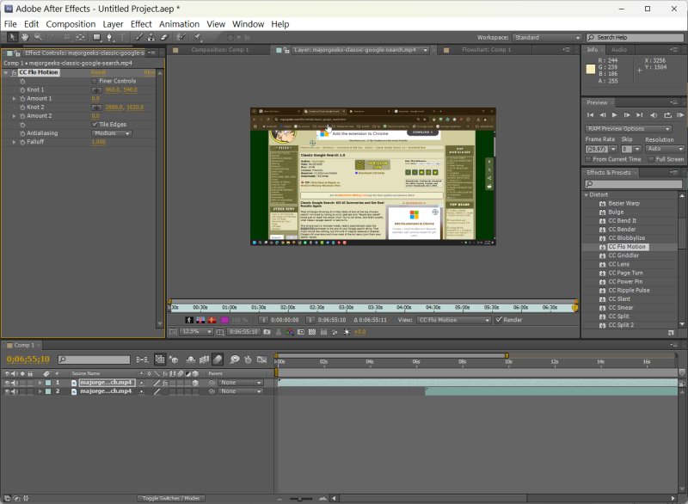Switch to the Composition: Comp 1 tab

point(219,50)
